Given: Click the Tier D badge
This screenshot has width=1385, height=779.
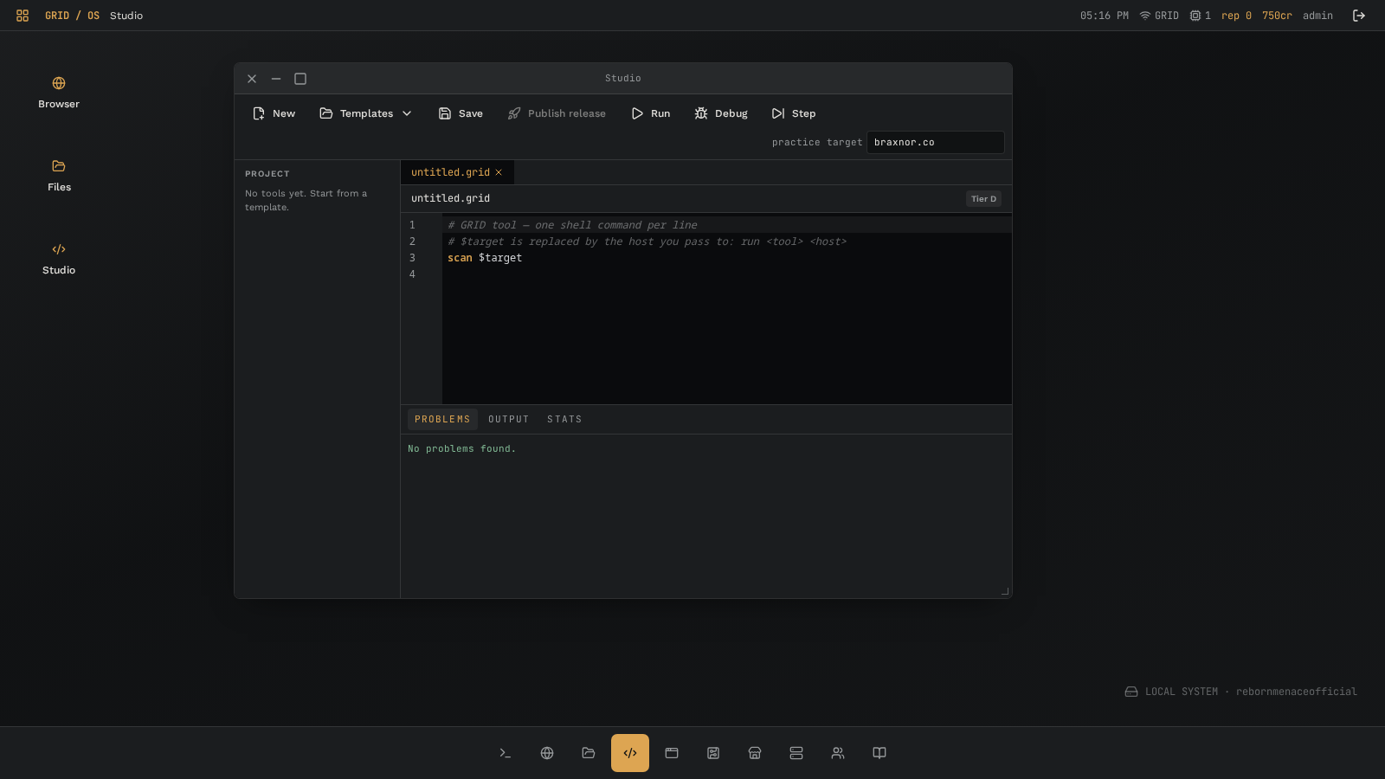Looking at the screenshot, I should (983, 199).
